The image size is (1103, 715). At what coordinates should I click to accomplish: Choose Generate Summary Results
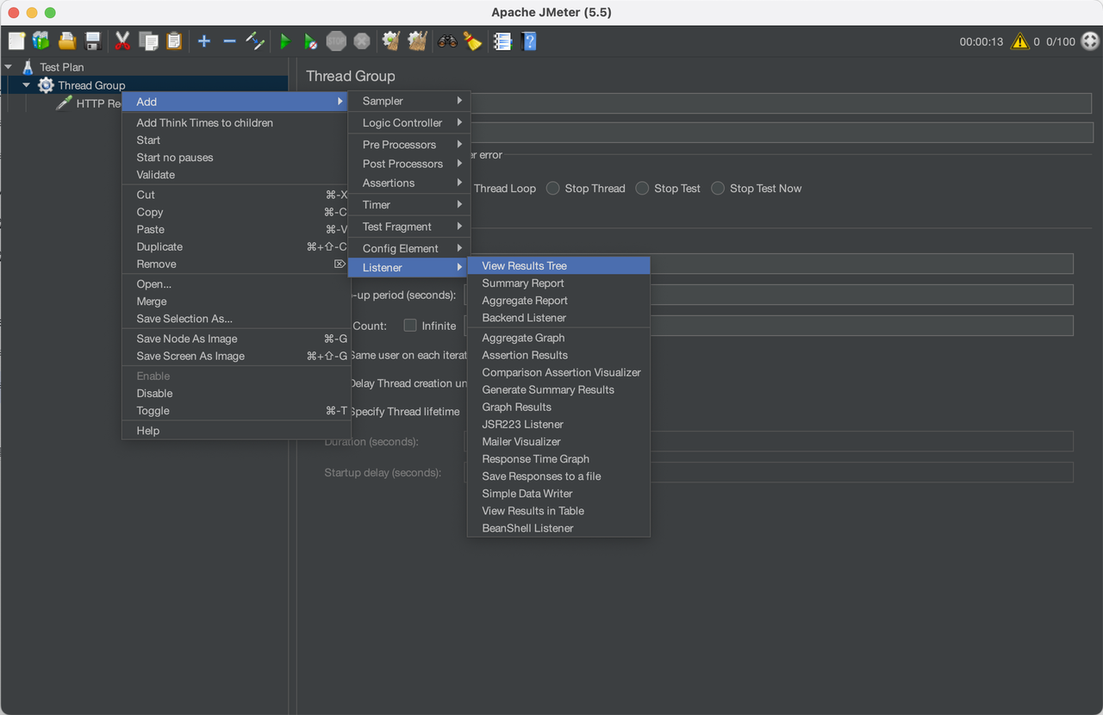pyautogui.click(x=558, y=389)
